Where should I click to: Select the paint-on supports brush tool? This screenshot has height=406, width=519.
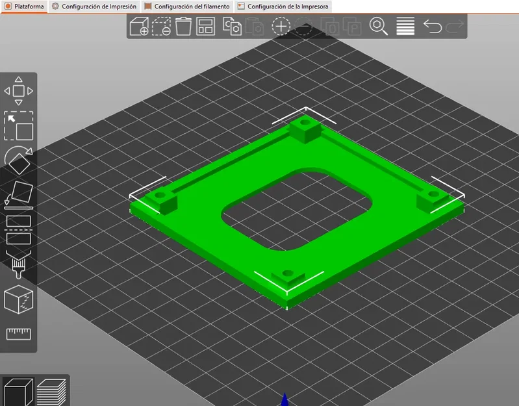click(x=19, y=264)
